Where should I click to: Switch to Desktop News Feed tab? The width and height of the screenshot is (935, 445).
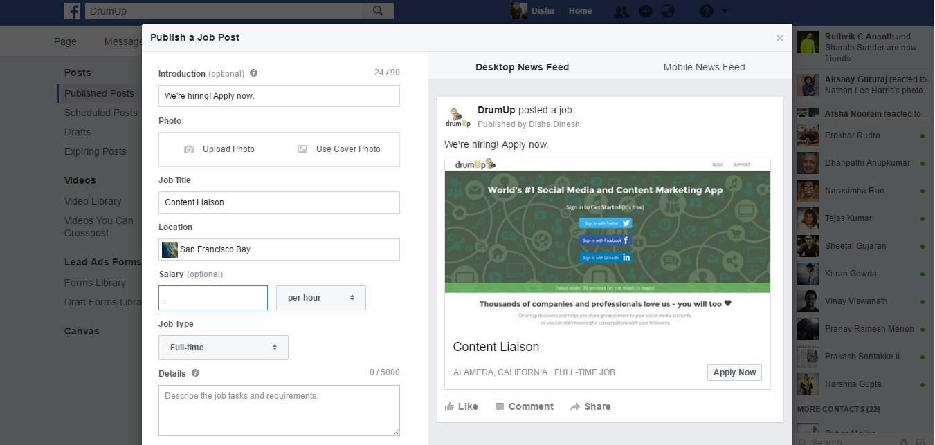(522, 67)
